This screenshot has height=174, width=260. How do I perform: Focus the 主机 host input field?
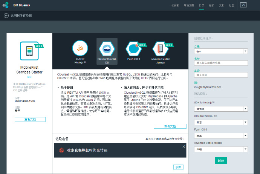[x=221, y=75]
